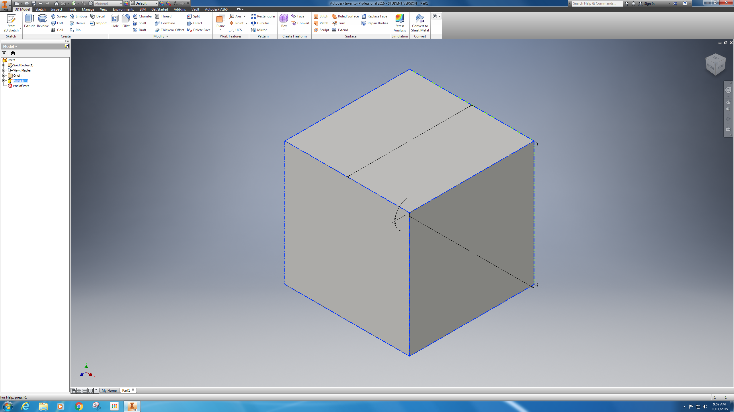Viewport: 734px width, 412px height.
Task: Open the Point dropdown arrow
Action: (x=246, y=23)
